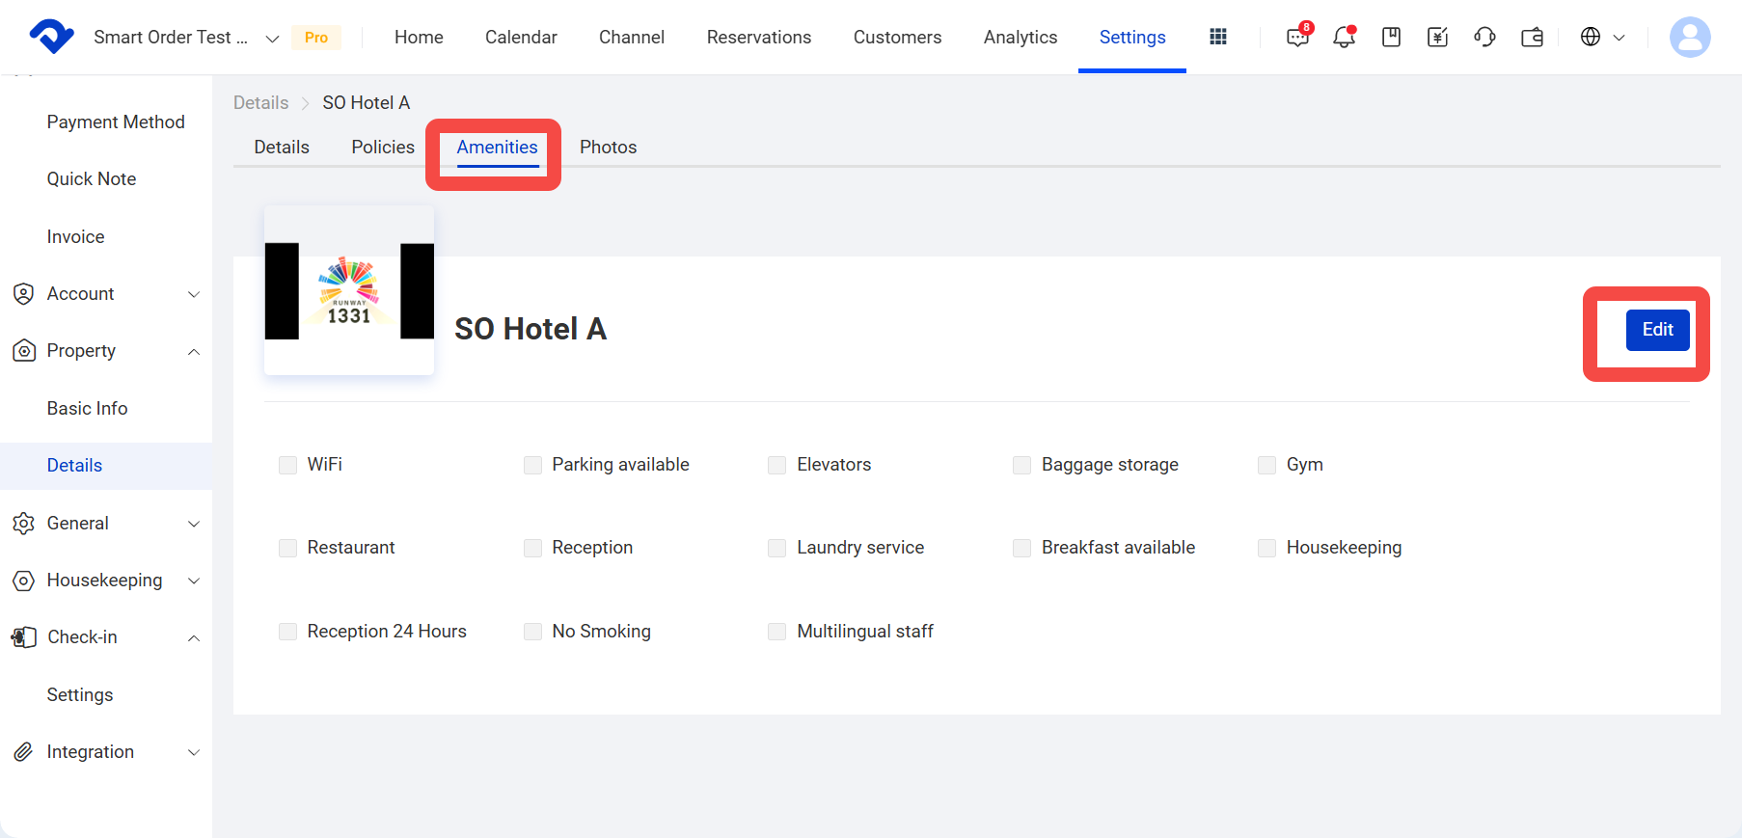Toggle the Elevators checkbox
This screenshot has width=1742, height=838.
click(776, 465)
